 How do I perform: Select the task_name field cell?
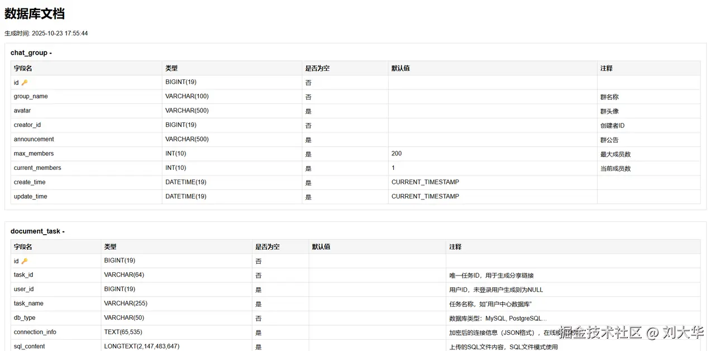point(56,303)
